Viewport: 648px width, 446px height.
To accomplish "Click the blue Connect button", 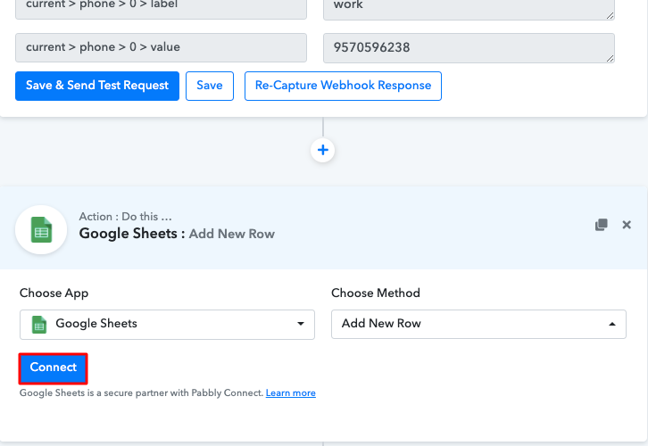I will coord(53,368).
